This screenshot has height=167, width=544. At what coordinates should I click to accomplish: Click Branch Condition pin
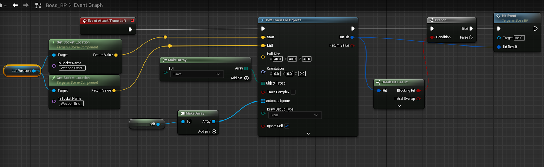point(432,37)
